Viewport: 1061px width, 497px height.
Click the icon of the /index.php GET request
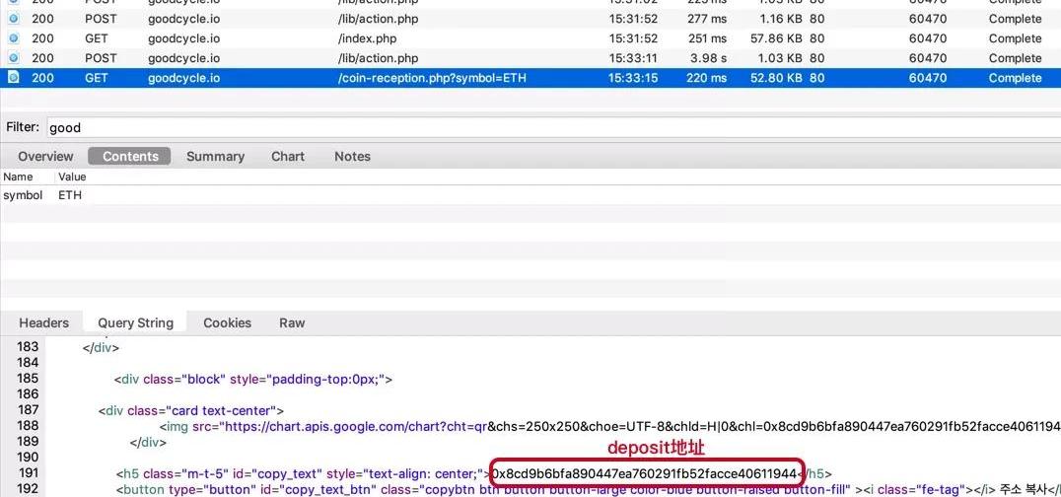13,38
